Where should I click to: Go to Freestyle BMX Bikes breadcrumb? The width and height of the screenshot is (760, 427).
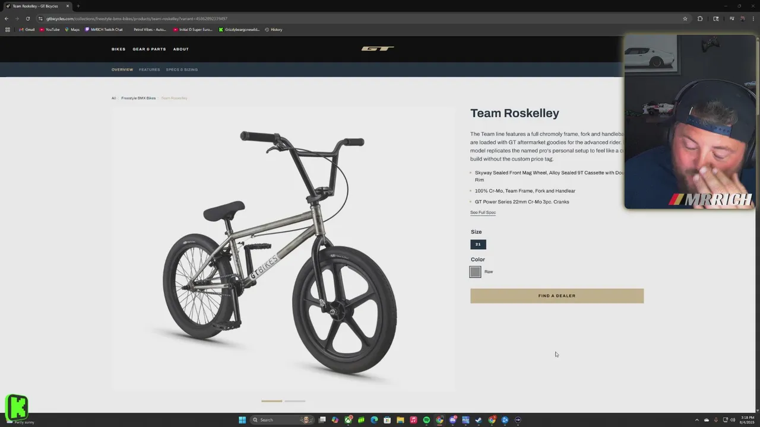(138, 98)
